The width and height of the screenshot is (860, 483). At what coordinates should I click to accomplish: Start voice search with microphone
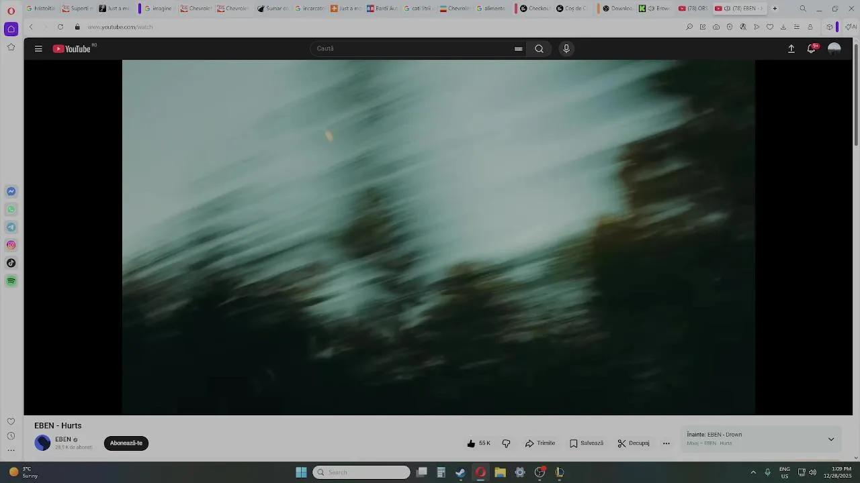click(x=566, y=48)
